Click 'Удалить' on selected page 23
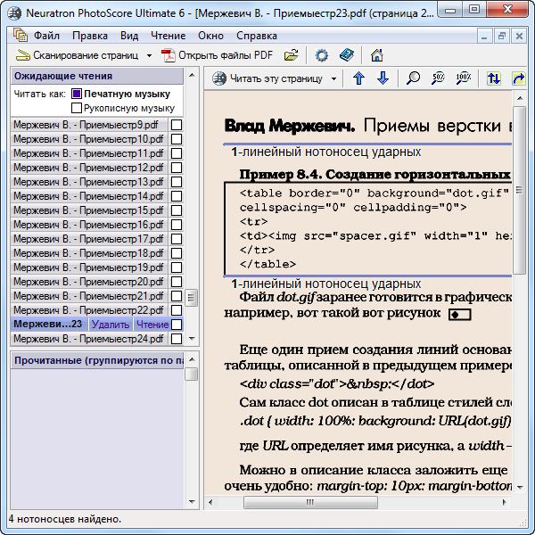 pos(110,325)
